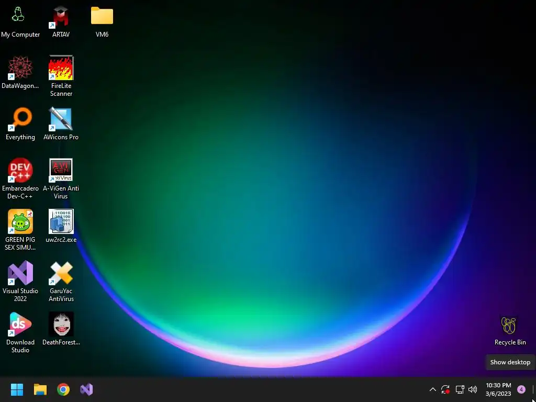Viewport: 536px width, 402px height.
Task: Open the notification badge showing 4
Action: point(521,389)
